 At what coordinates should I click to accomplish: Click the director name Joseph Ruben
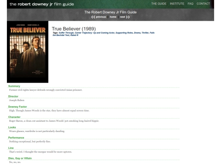pos(17,100)
